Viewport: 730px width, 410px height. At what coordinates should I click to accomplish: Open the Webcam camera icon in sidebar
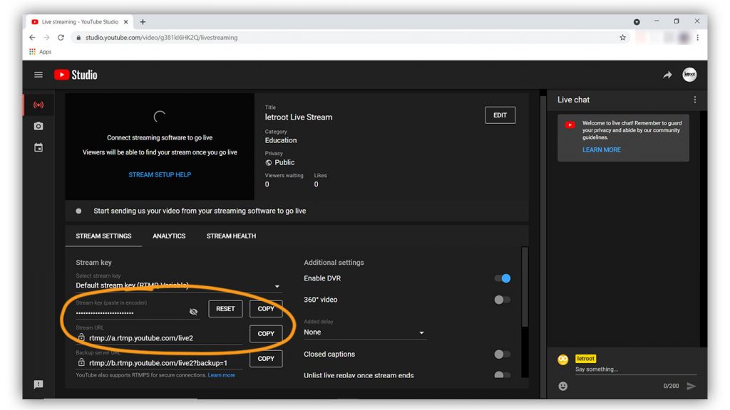click(x=38, y=126)
